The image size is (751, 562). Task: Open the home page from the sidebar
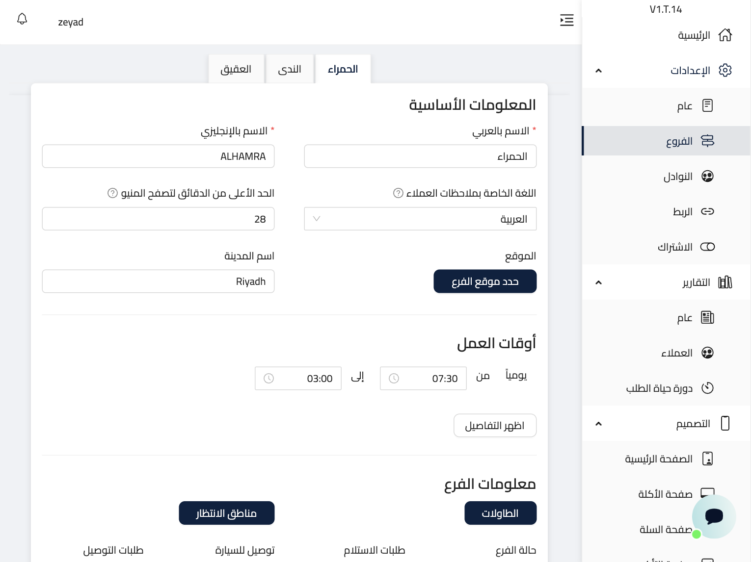point(704,35)
